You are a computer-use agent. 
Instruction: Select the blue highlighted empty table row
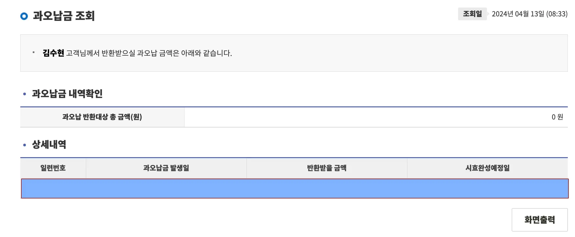pyautogui.click(x=295, y=188)
